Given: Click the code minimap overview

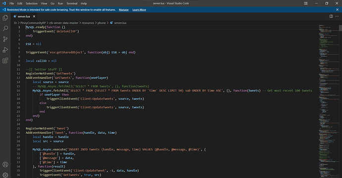Looking at the screenshot, I should tap(328, 101).
